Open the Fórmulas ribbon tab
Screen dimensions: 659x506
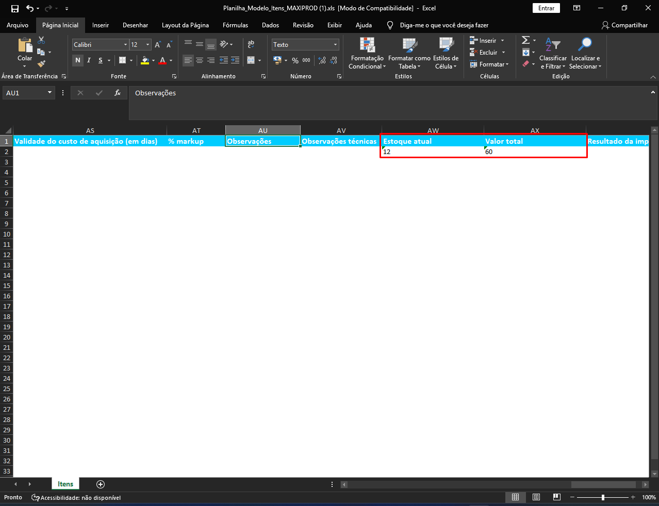tap(235, 25)
